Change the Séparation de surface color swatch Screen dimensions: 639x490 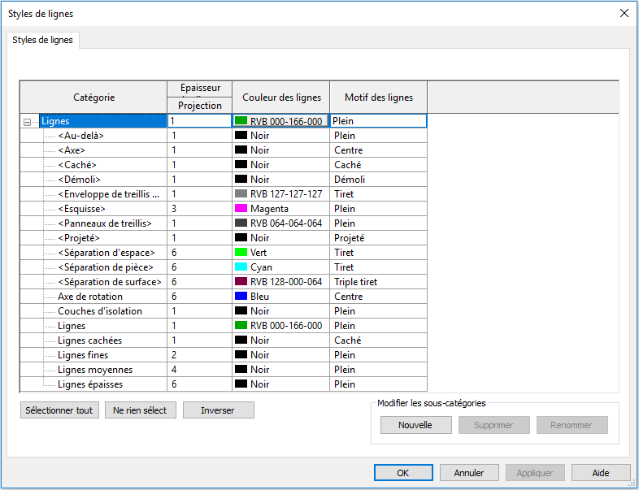point(241,282)
